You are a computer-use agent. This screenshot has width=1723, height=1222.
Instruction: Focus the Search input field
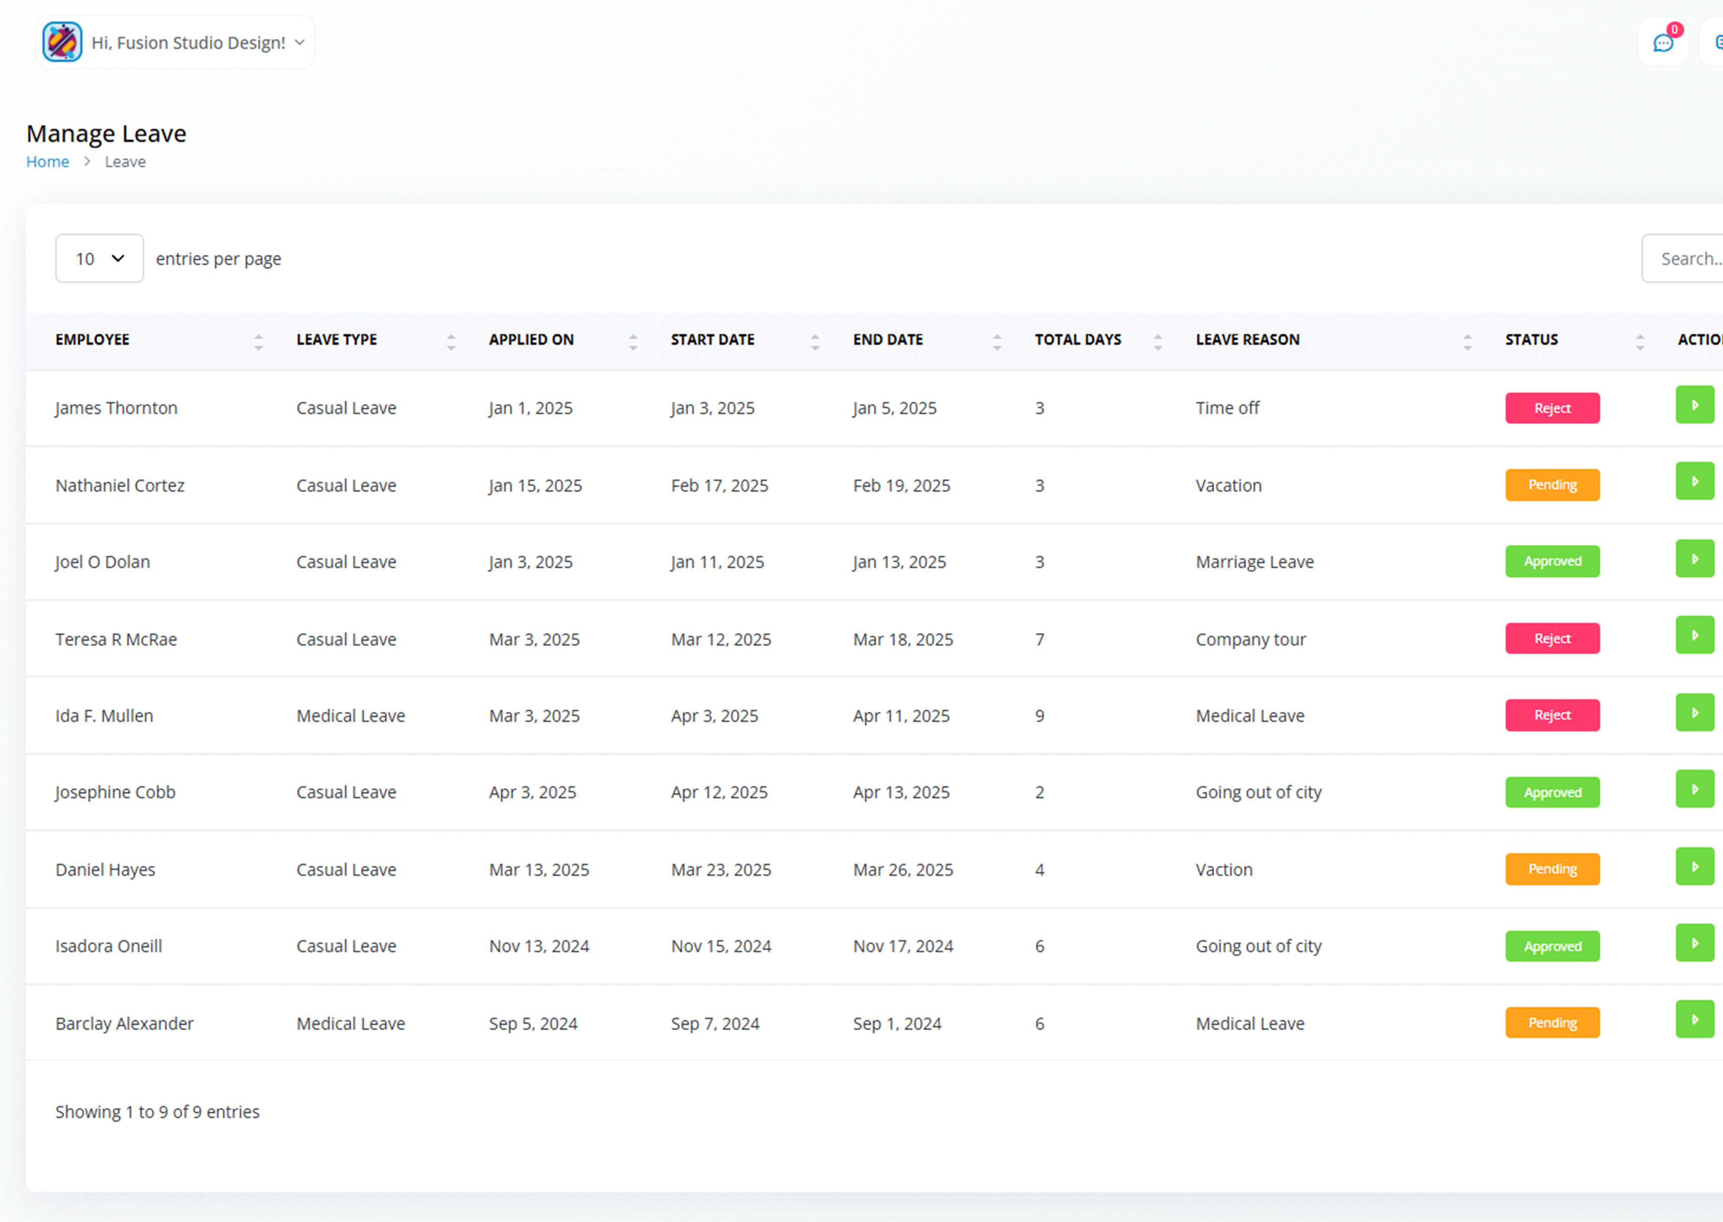1682,259
